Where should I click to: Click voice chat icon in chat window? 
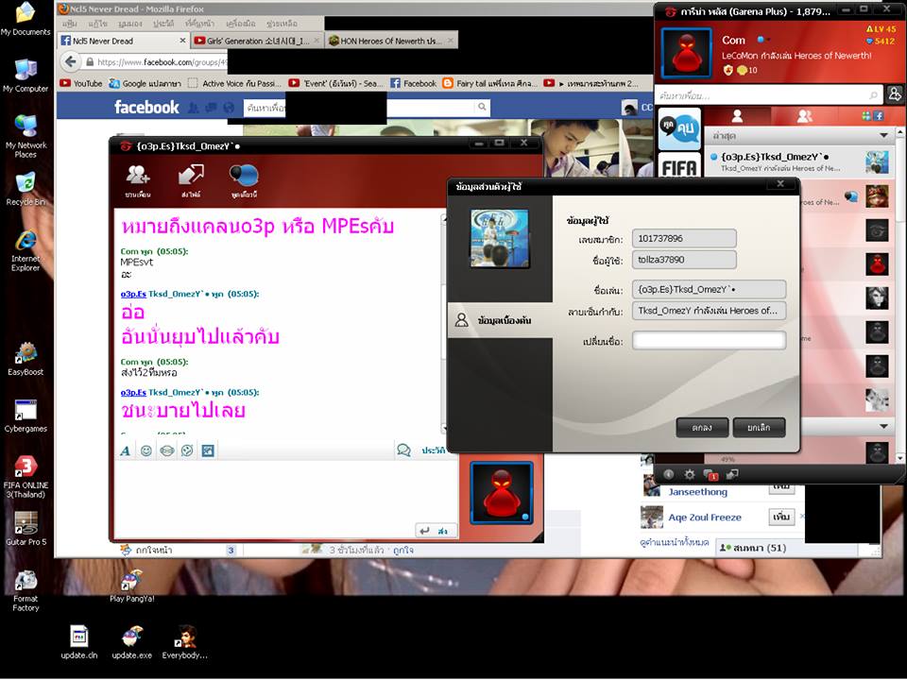pyautogui.click(x=244, y=179)
